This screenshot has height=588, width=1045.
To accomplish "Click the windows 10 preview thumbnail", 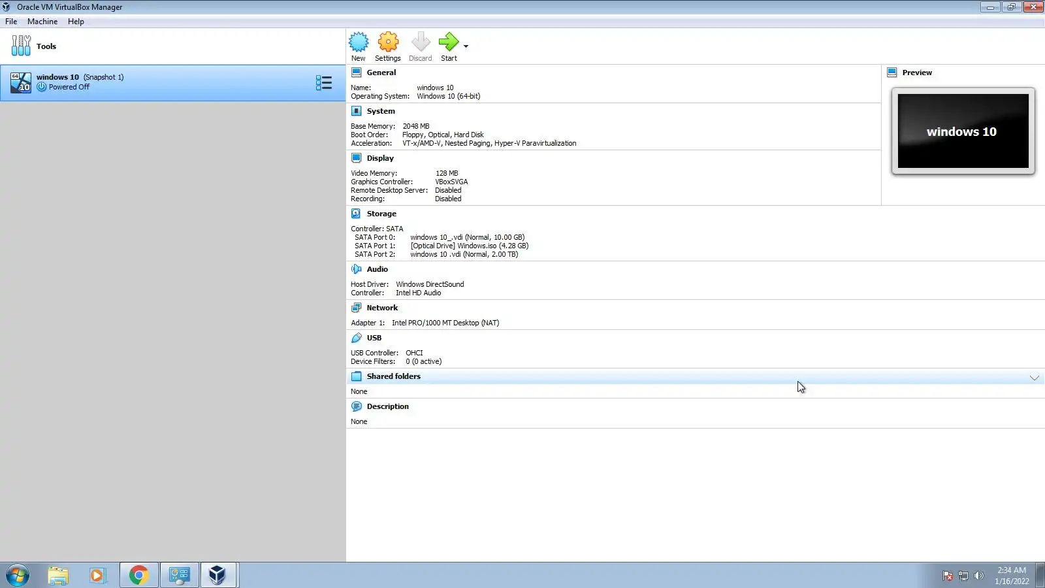I will (x=963, y=131).
